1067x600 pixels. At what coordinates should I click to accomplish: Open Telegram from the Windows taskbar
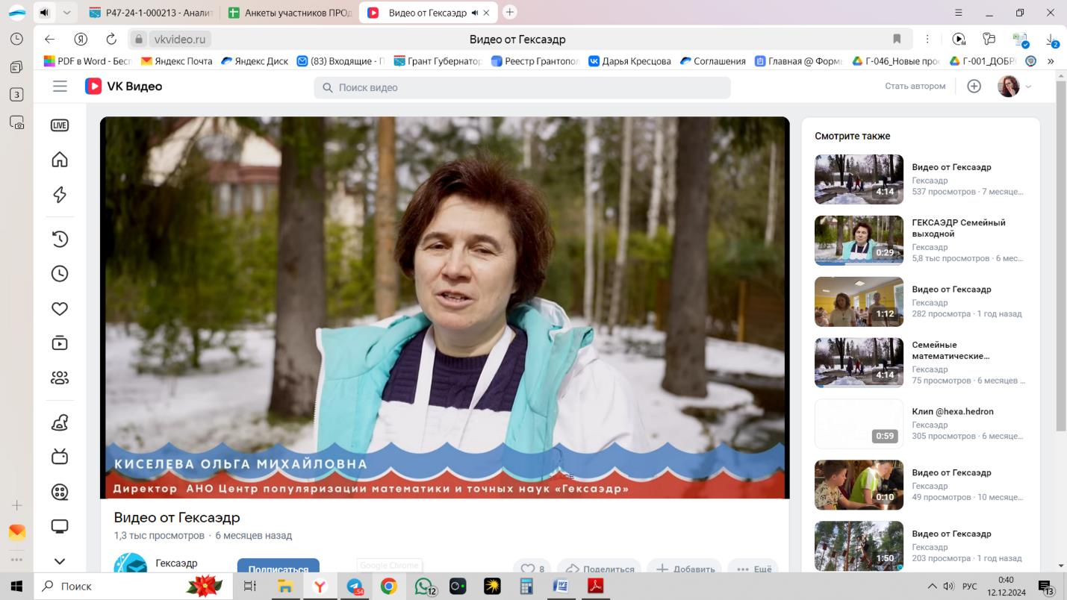pos(355,587)
